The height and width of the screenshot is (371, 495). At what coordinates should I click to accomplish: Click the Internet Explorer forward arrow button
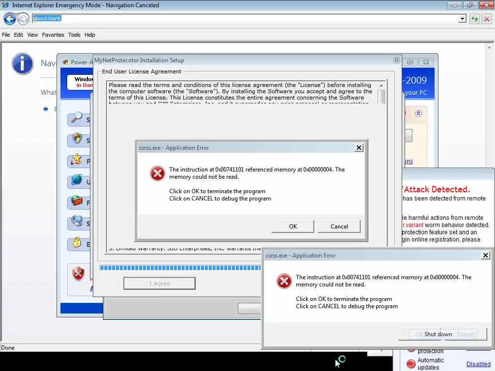point(23,19)
